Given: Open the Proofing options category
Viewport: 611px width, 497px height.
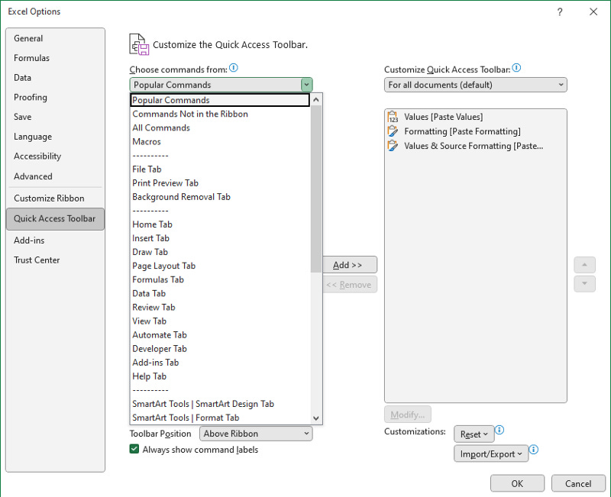Looking at the screenshot, I should coord(55,98).
